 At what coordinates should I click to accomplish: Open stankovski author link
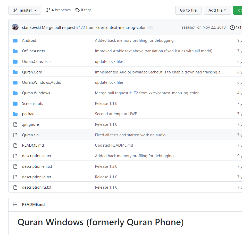coord(31,28)
